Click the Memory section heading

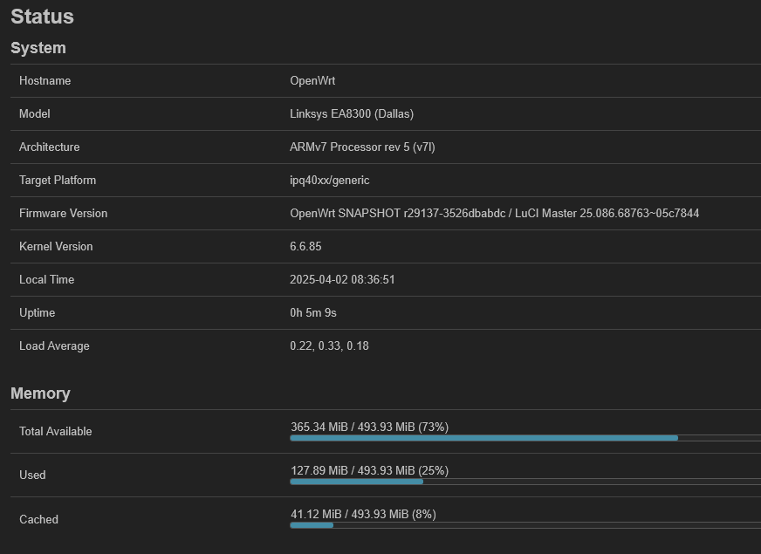pos(40,393)
